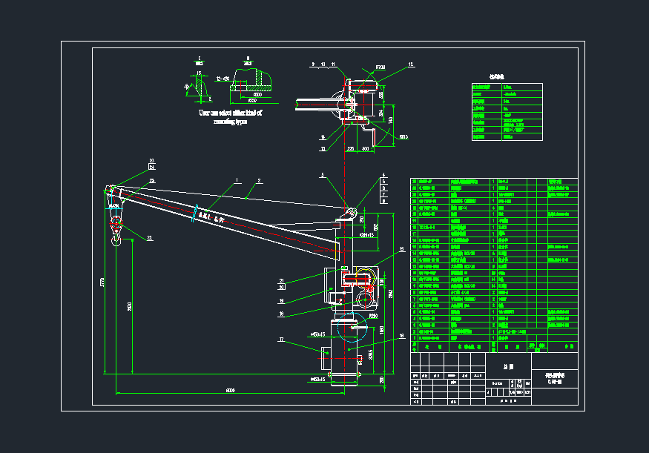Select part balloon number 1 above the boom
The width and height of the screenshot is (649, 453).
click(x=237, y=179)
